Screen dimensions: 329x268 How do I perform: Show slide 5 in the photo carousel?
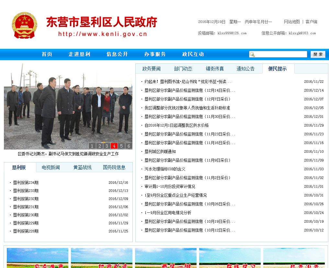coord(121,146)
